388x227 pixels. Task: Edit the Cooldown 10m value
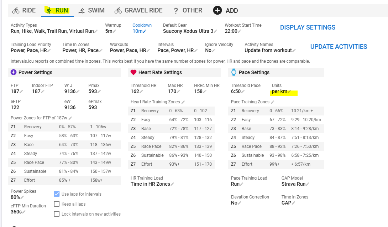pyautogui.click(x=139, y=31)
